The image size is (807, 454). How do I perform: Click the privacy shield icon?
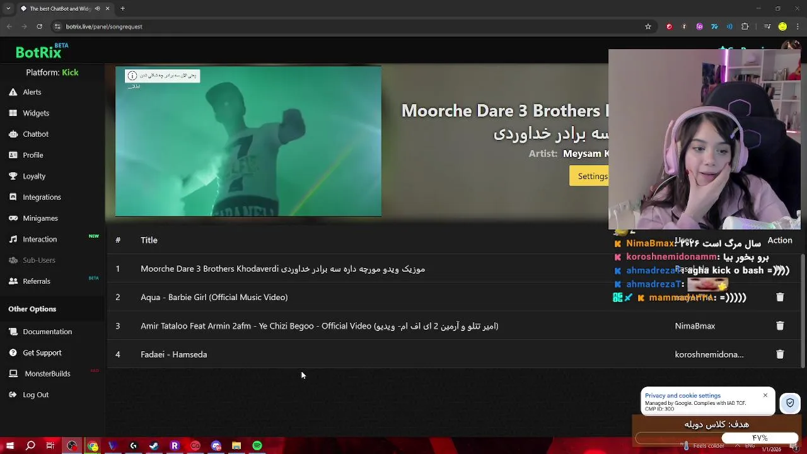click(790, 403)
